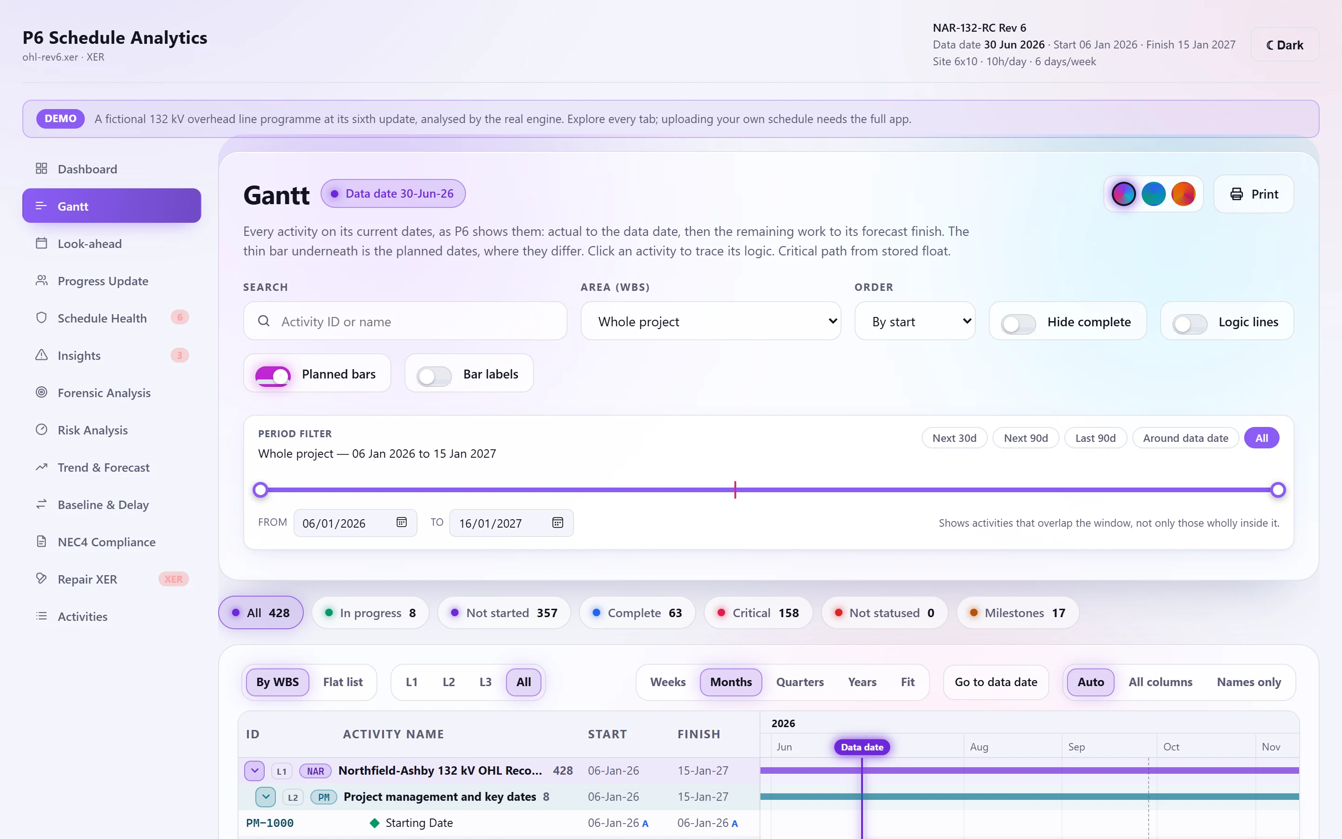Image resolution: width=1342 pixels, height=839 pixels.
Task: Click the Insights warning triangle icon
Action: tap(41, 355)
